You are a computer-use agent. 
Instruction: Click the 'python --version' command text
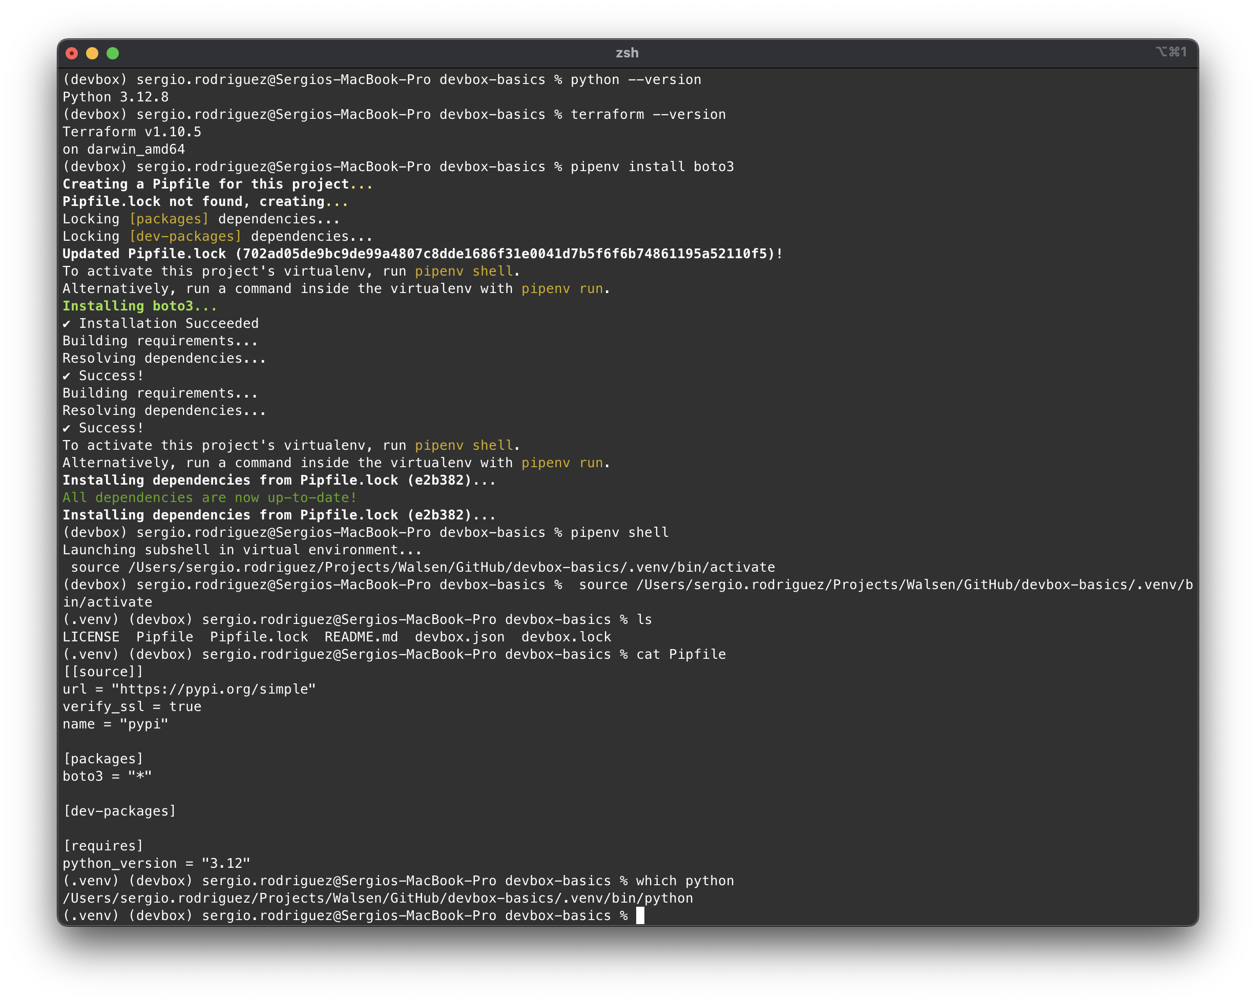[x=636, y=80]
